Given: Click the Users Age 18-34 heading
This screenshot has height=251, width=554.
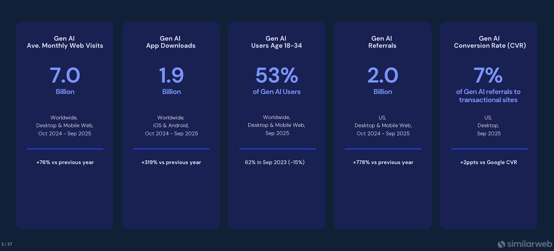Looking at the screenshot, I should (277, 46).
